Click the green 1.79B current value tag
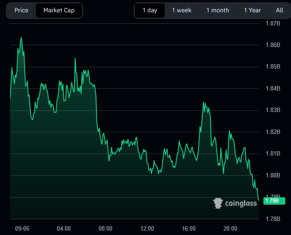Screen dimensions: 291x235 (x=274, y=201)
